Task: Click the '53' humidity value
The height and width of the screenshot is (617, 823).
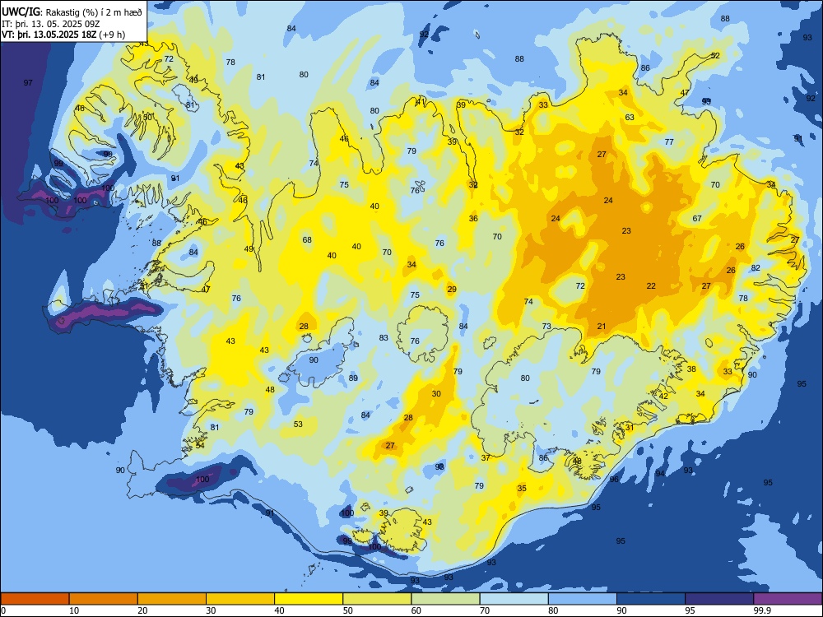Action: tap(298, 424)
